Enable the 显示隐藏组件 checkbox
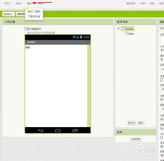The image size is (164, 161). pos(26,29)
